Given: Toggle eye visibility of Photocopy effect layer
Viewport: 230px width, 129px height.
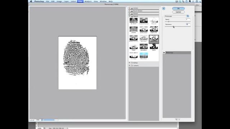Looking at the screenshot, I should coord(164,53).
